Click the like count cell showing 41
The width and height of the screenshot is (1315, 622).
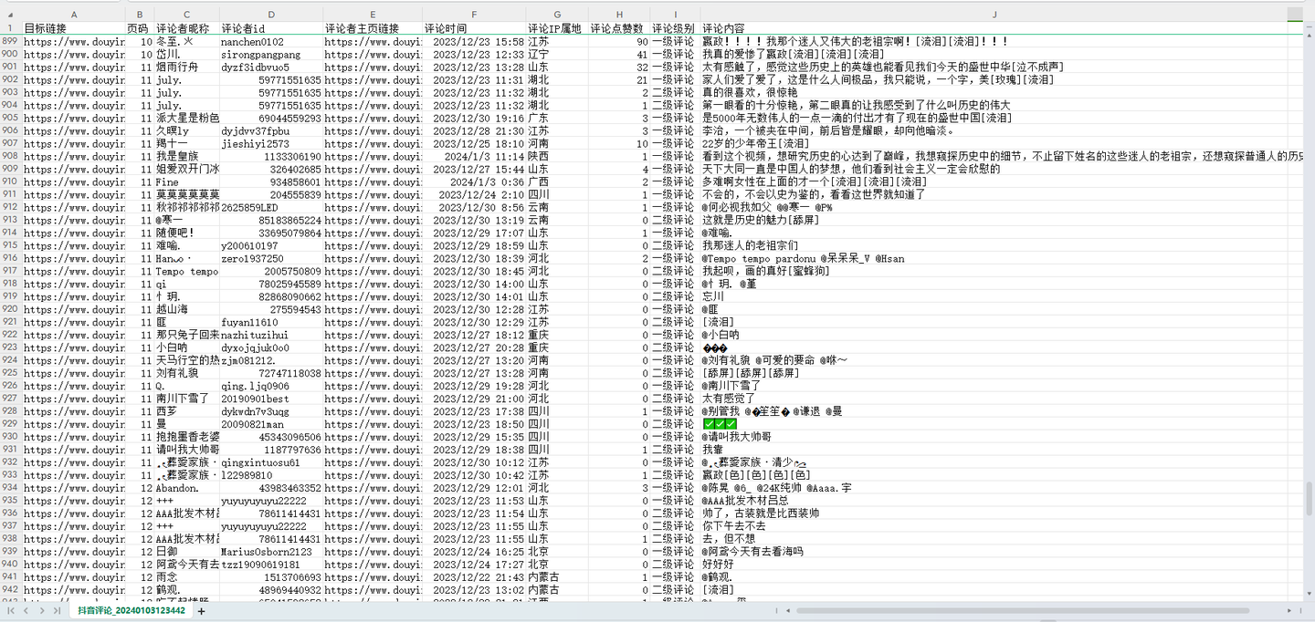pyautogui.click(x=618, y=54)
